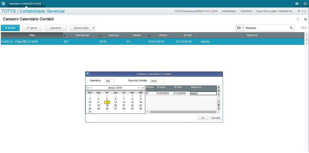309x153 pixels.
Task: Click the Status Per header in main grid
Action: pyautogui.click(x=252, y=35)
